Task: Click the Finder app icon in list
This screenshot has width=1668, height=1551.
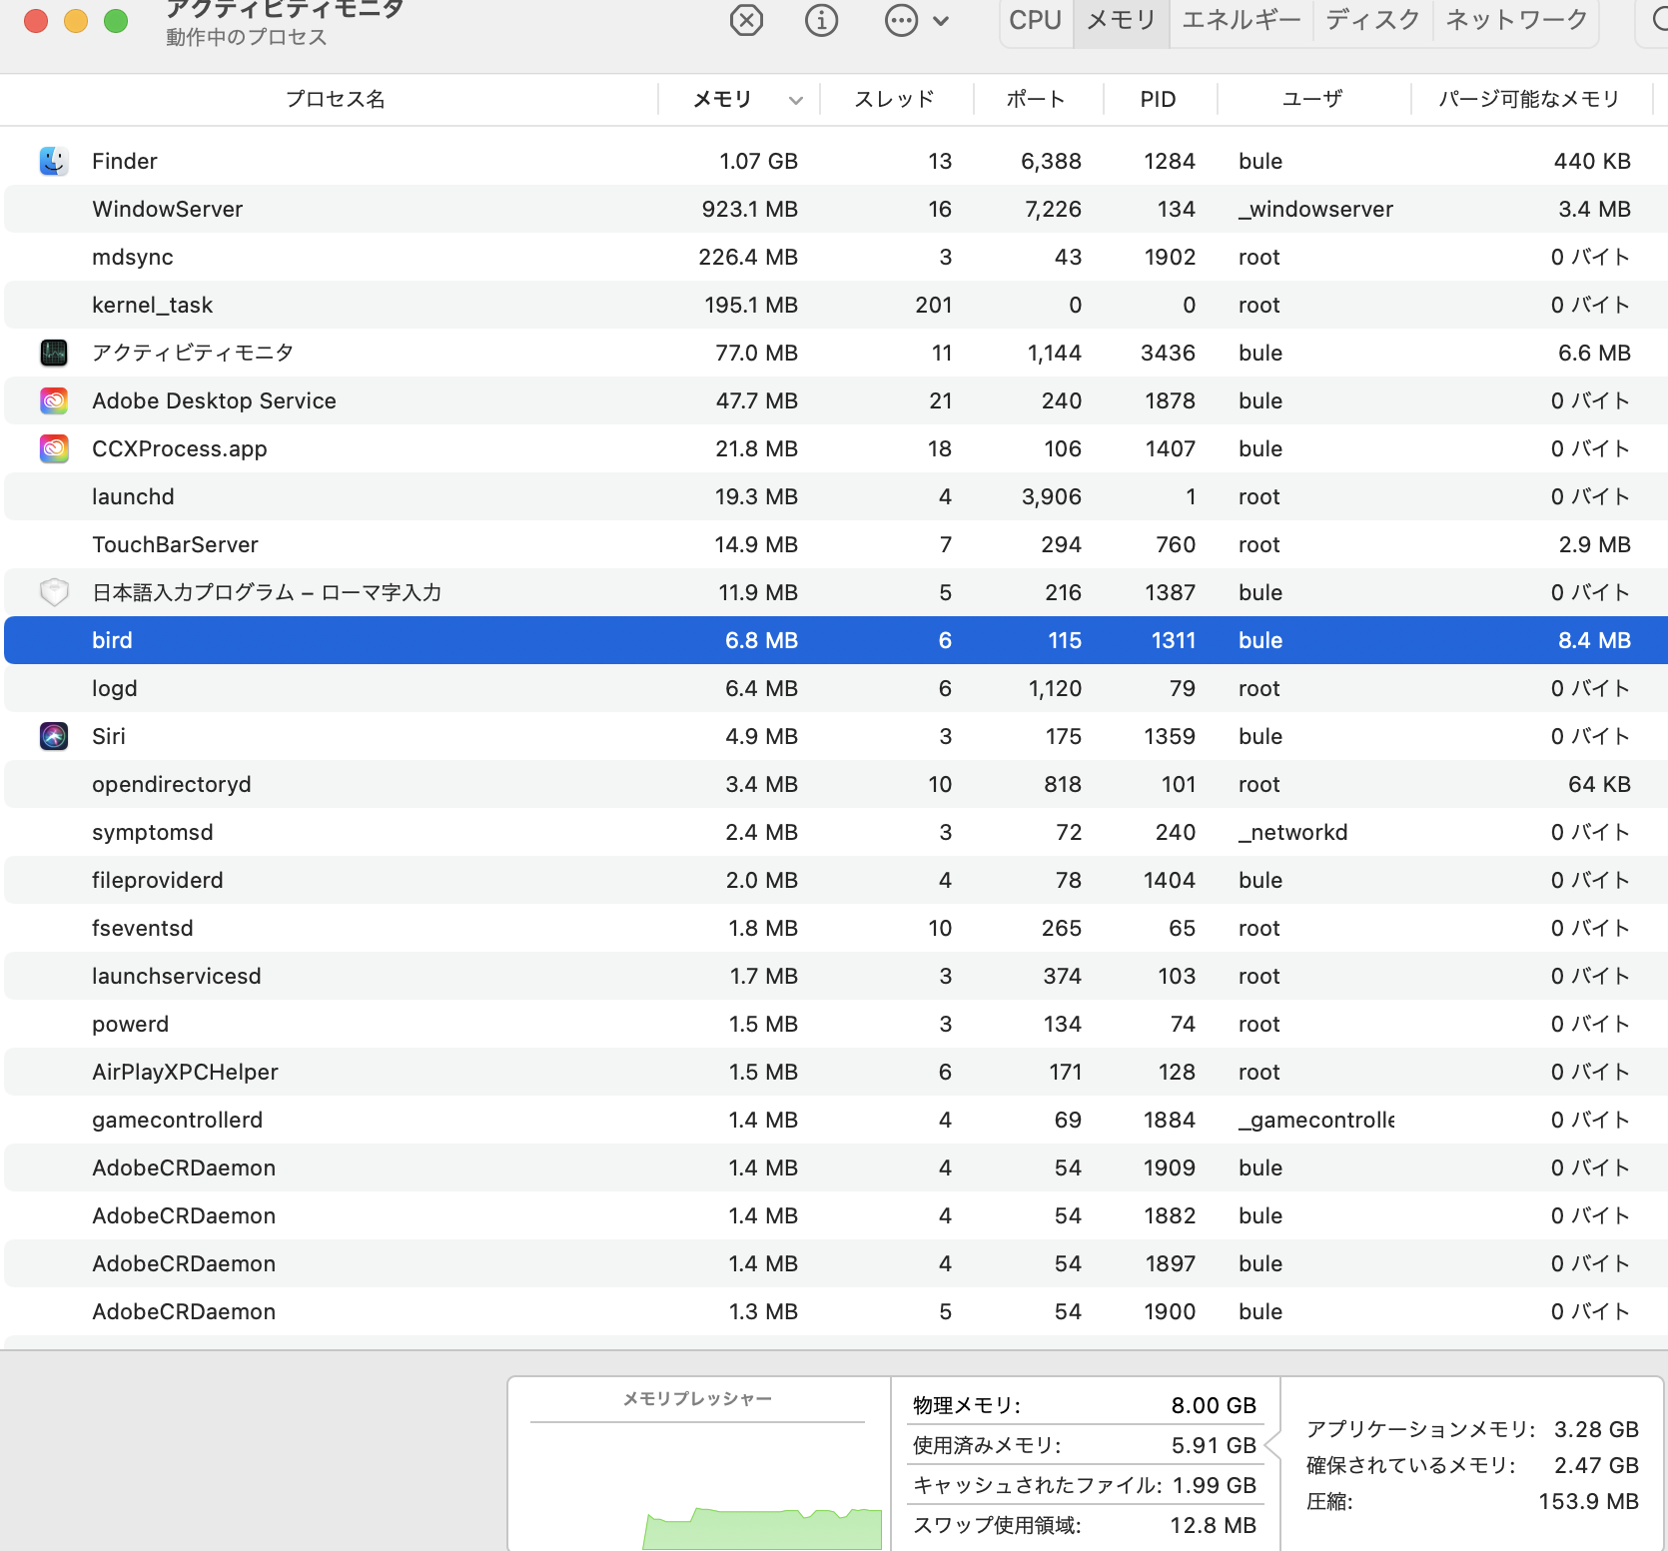Action: click(54, 161)
